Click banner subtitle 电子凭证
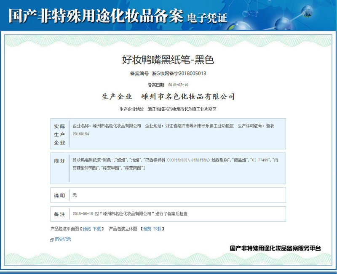This screenshot has width=337, height=274. pos(207,18)
